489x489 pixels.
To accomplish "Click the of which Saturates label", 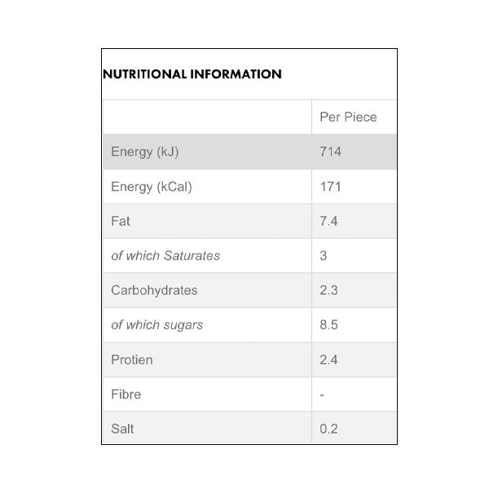I will click(x=165, y=256).
